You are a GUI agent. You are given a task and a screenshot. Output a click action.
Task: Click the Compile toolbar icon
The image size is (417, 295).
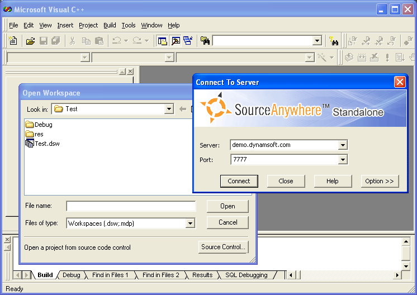(349, 57)
